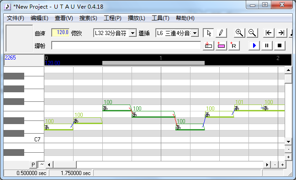Click the vertical scrollbar up arrow
296x180 pixels.
coord(288,70)
